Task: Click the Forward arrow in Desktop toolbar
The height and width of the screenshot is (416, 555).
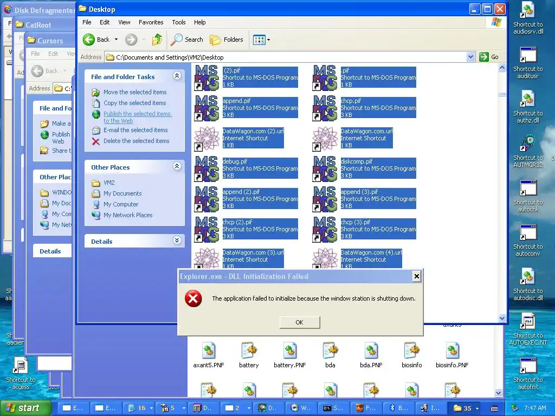Action: [x=131, y=40]
